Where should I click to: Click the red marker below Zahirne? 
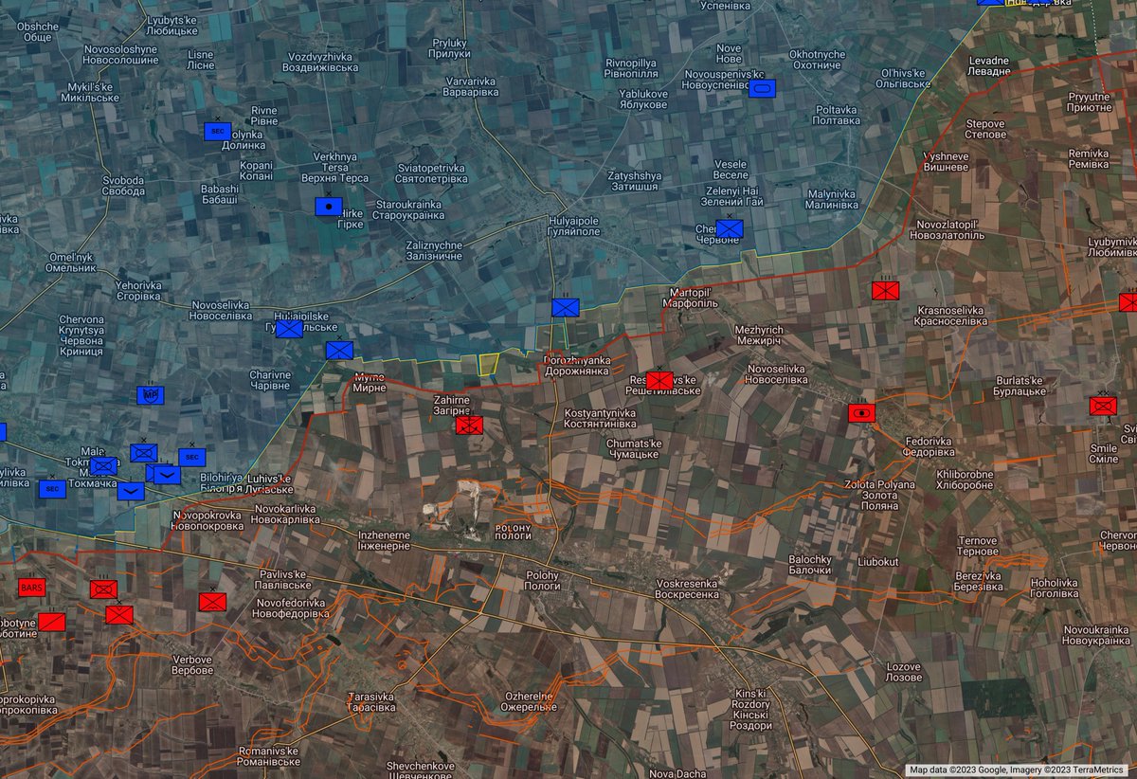[470, 426]
